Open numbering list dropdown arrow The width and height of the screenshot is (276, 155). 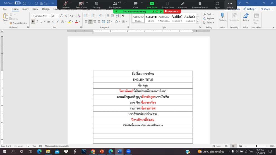coord(96,16)
